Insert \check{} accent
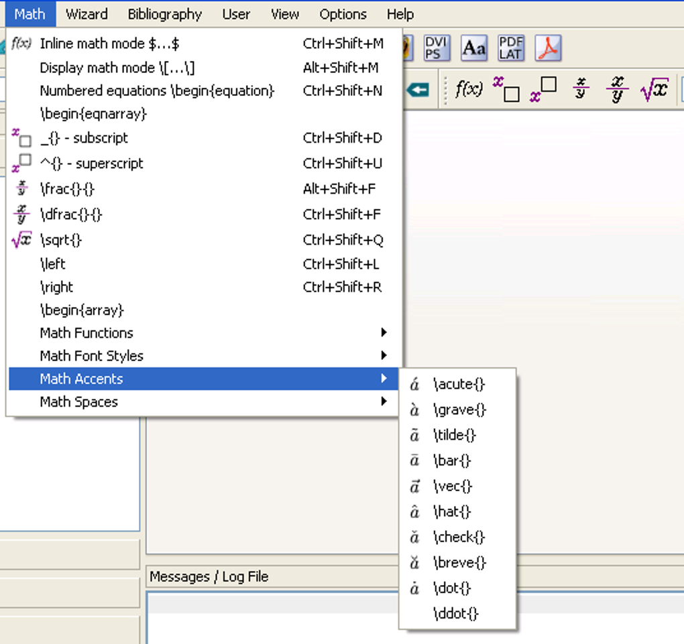Image resolution: width=684 pixels, height=644 pixels. pyautogui.click(x=457, y=537)
